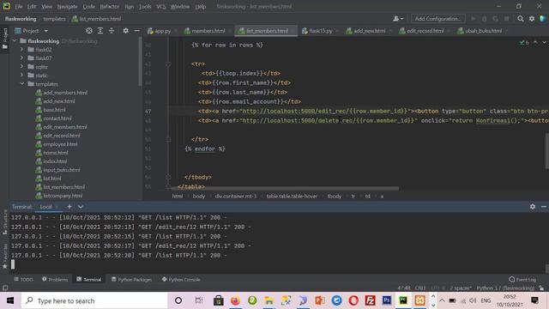
Task: Open the TODO tool window
Action: (x=23, y=279)
